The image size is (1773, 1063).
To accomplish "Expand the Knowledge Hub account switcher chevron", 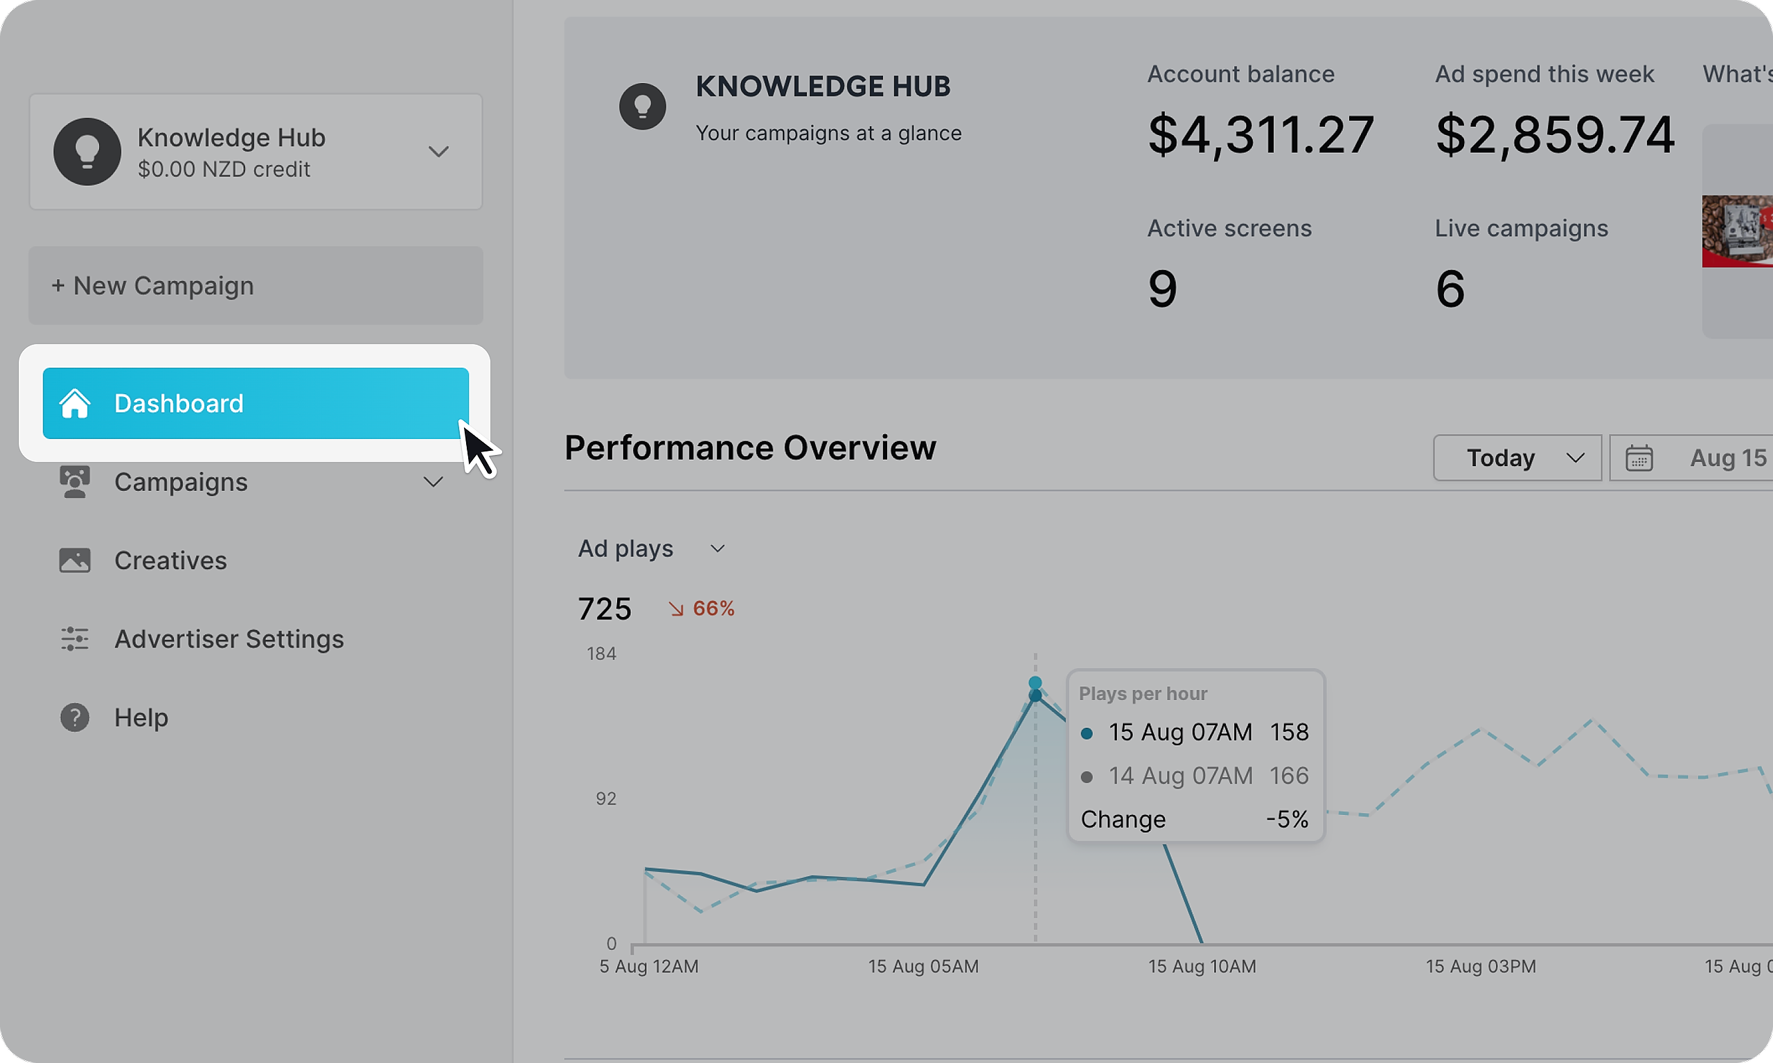I will tap(438, 152).
